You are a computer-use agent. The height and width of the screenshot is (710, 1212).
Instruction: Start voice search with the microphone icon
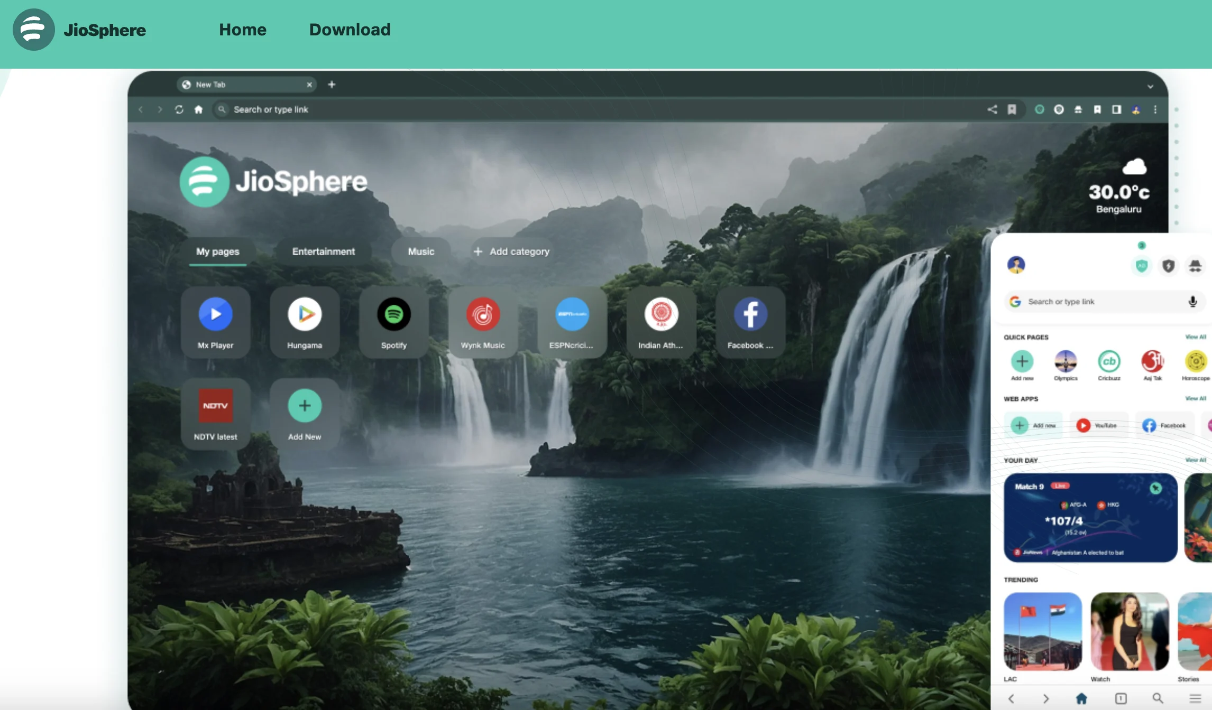1192,302
